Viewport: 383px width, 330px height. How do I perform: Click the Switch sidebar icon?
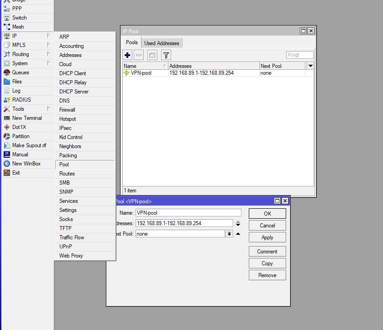coord(7,18)
